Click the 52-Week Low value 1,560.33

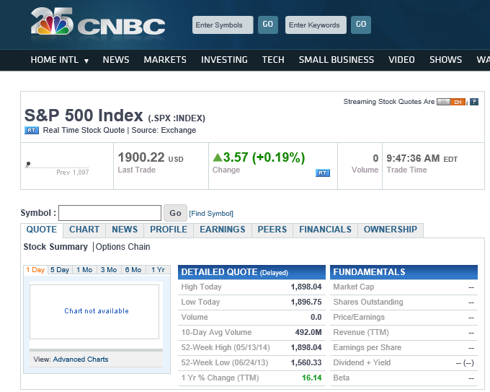point(306,362)
